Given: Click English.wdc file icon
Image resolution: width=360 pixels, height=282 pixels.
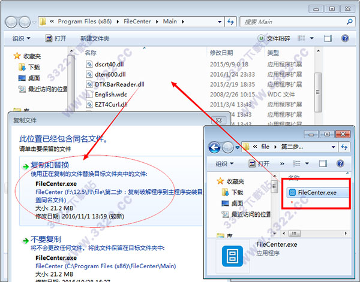Looking at the screenshot, I should pyautogui.click(x=89, y=95).
